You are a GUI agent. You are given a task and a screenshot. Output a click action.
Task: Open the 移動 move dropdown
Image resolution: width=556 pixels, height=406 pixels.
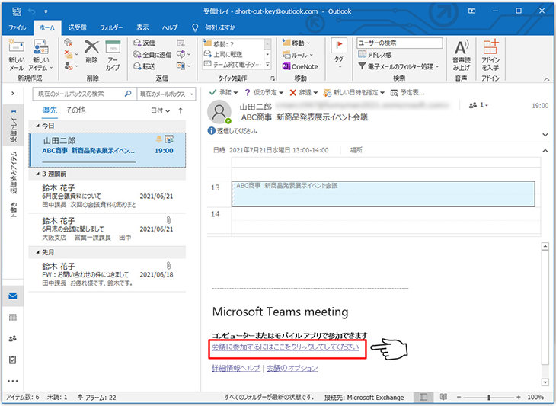296,43
